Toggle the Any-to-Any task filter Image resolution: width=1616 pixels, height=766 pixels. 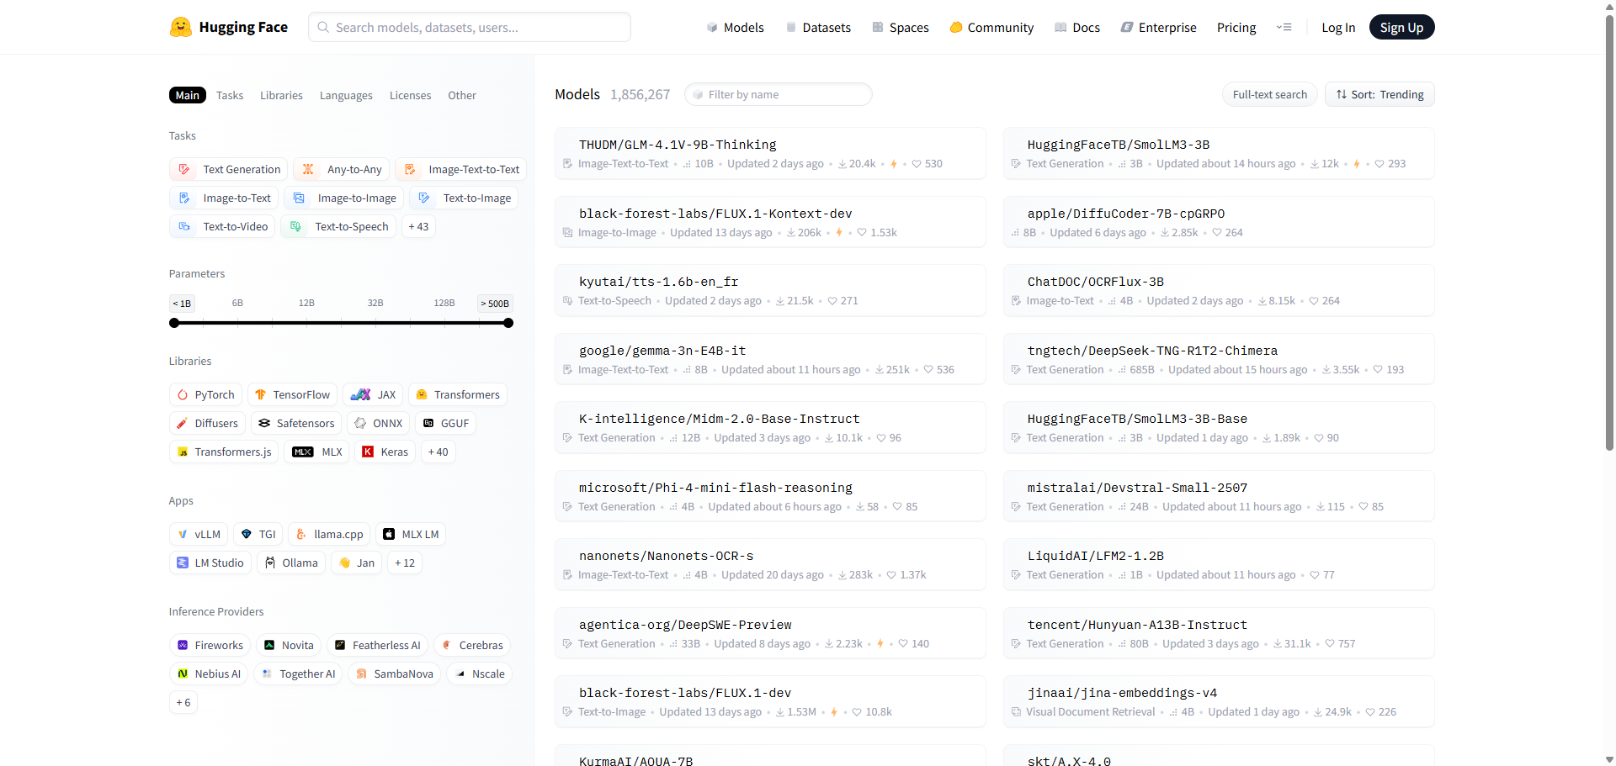click(x=342, y=169)
